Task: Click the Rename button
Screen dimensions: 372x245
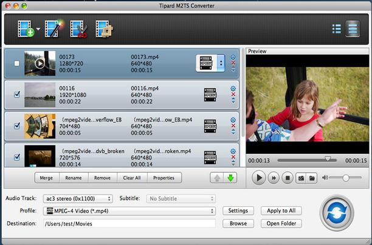Action: (x=74, y=178)
